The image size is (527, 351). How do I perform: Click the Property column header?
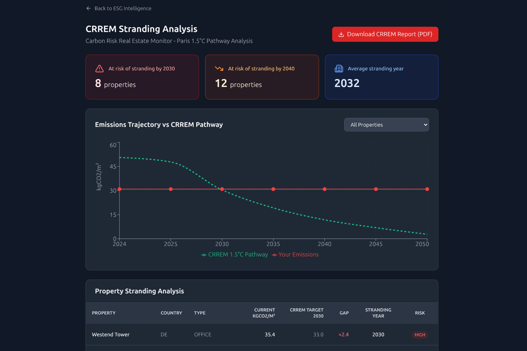click(x=103, y=313)
